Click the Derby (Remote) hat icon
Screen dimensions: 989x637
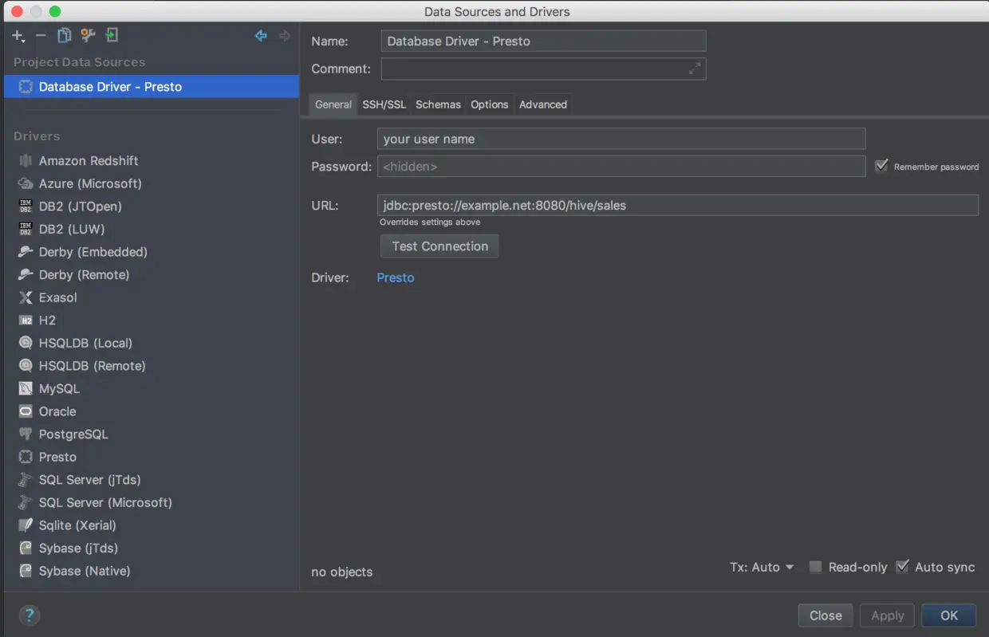26,275
